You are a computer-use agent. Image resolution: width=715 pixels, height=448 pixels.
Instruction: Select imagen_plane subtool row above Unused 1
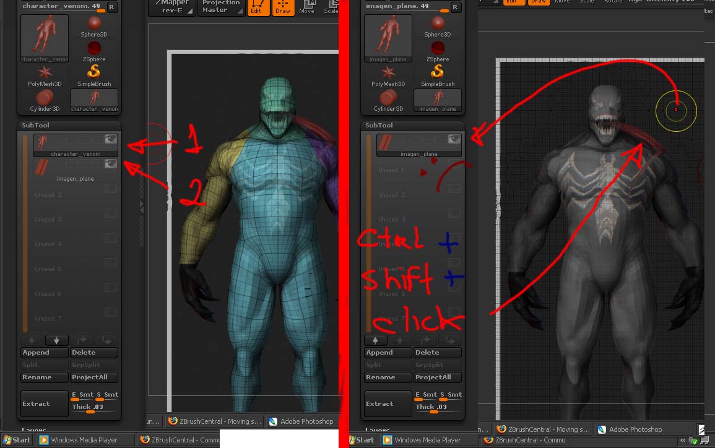coord(418,145)
